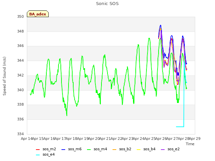
Task: Click the blue sos_m6 peak near 349
Action: (x=161, y=25)
